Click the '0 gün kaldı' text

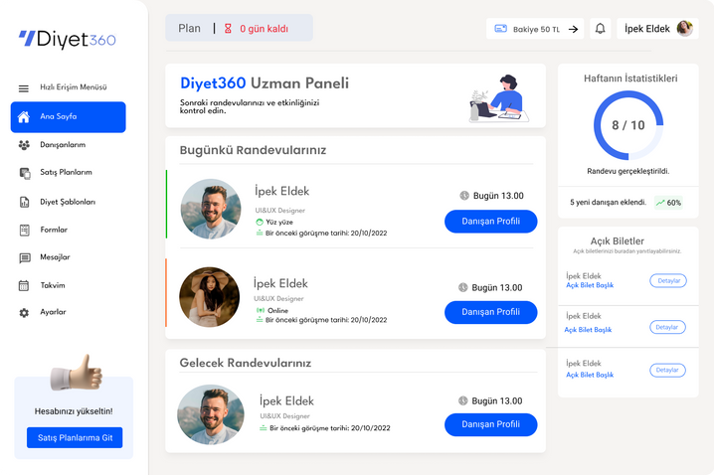tap(265, 29)
